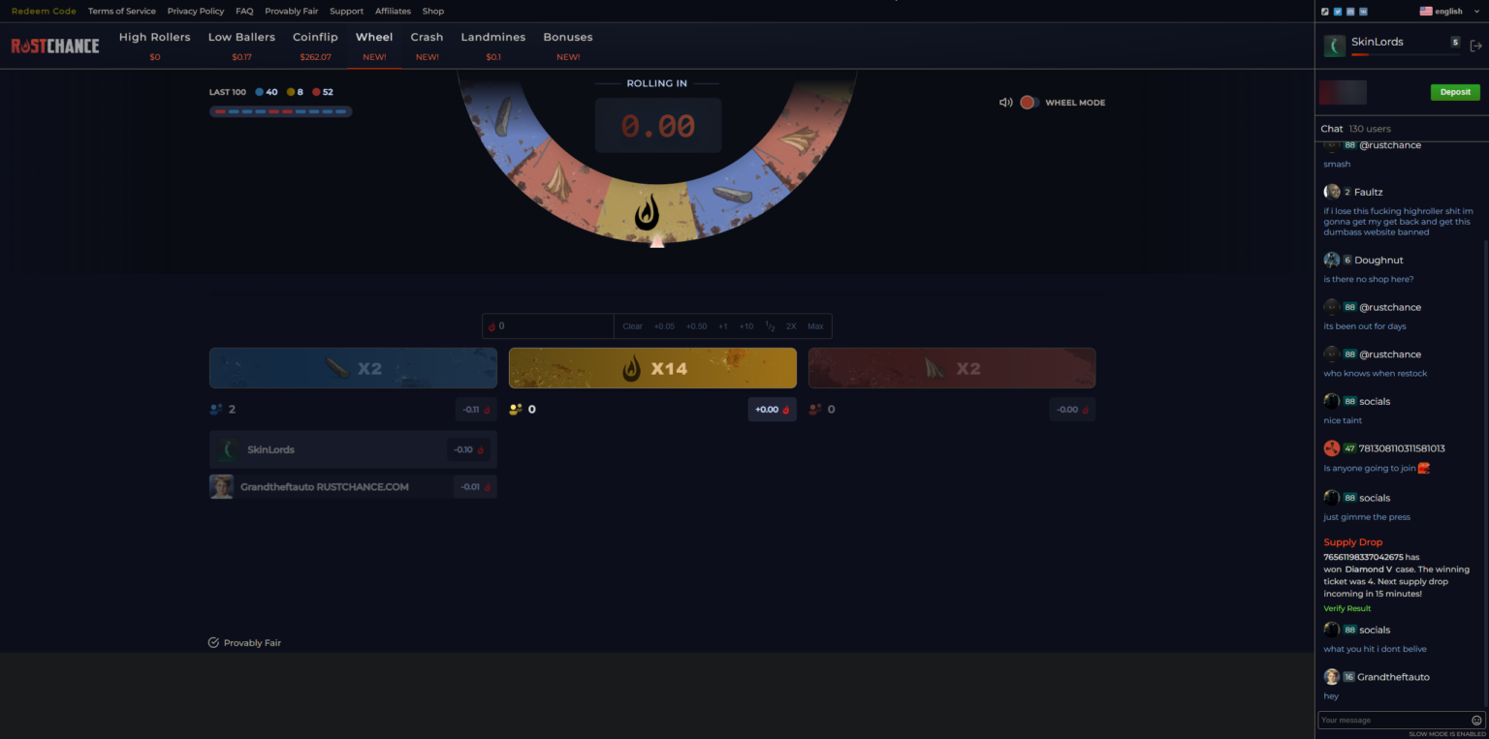Toggle the blue Last 100 filter dot
The width and height of the screenshot is (1489, 739).
click(x=258, y=91)
